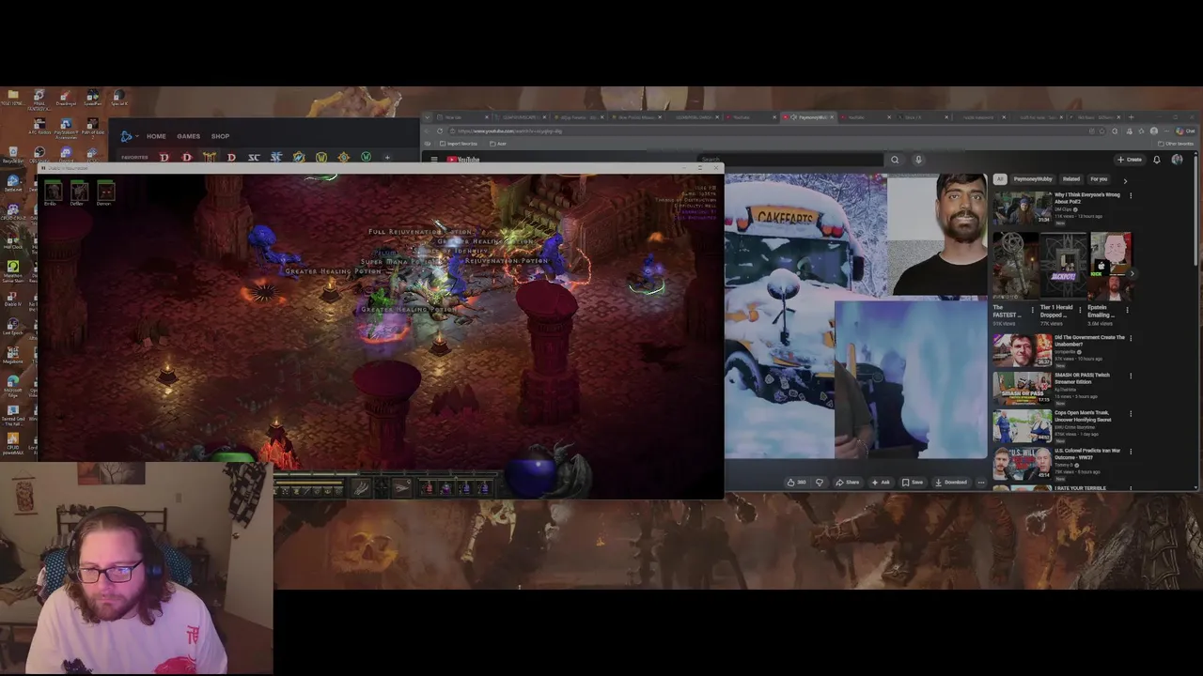
Task: Activate YouTube voice search microphone
Action: [918, 160]
